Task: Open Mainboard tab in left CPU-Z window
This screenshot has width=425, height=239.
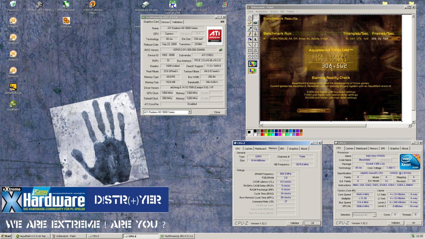Action: click(261, 149)
